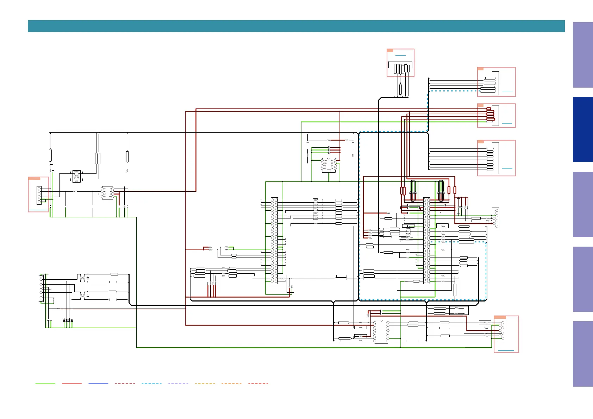Screen dimensions: 593x419
Task: Select the rightmost red vertical ferrite bead
Action: (x=455, y=190)
